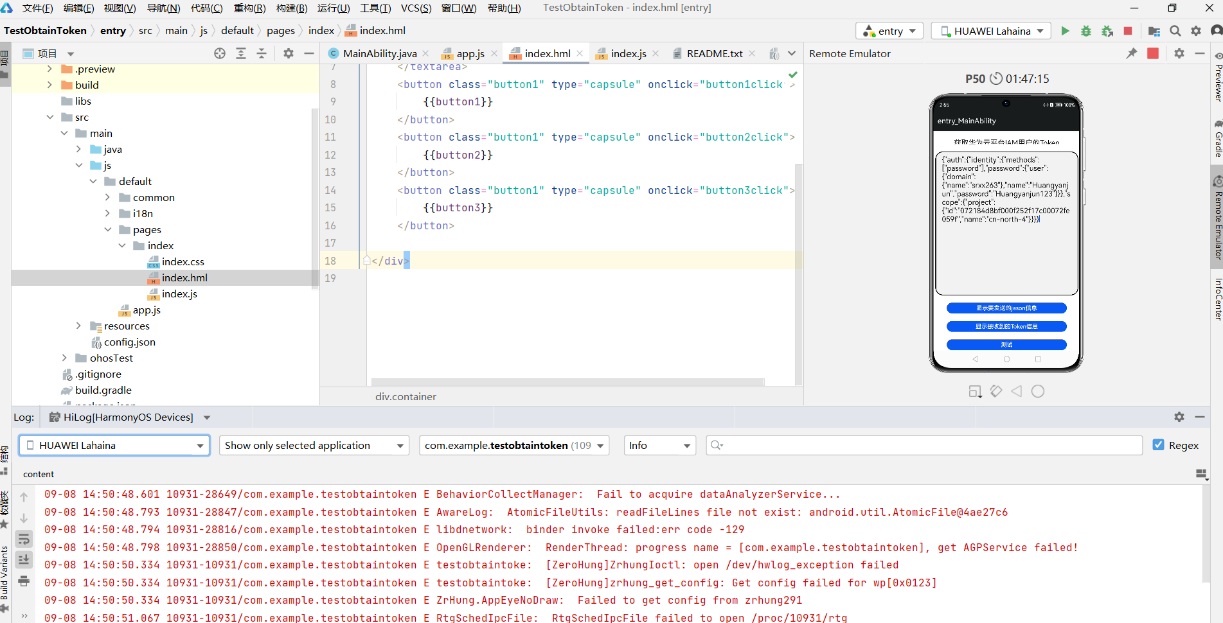Open the HUAWEI Lahaina device dropdown in toolbar

pos(991,31)
